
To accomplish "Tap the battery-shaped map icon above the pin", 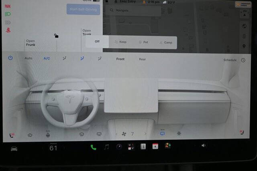I will click(x=244, y=36).
